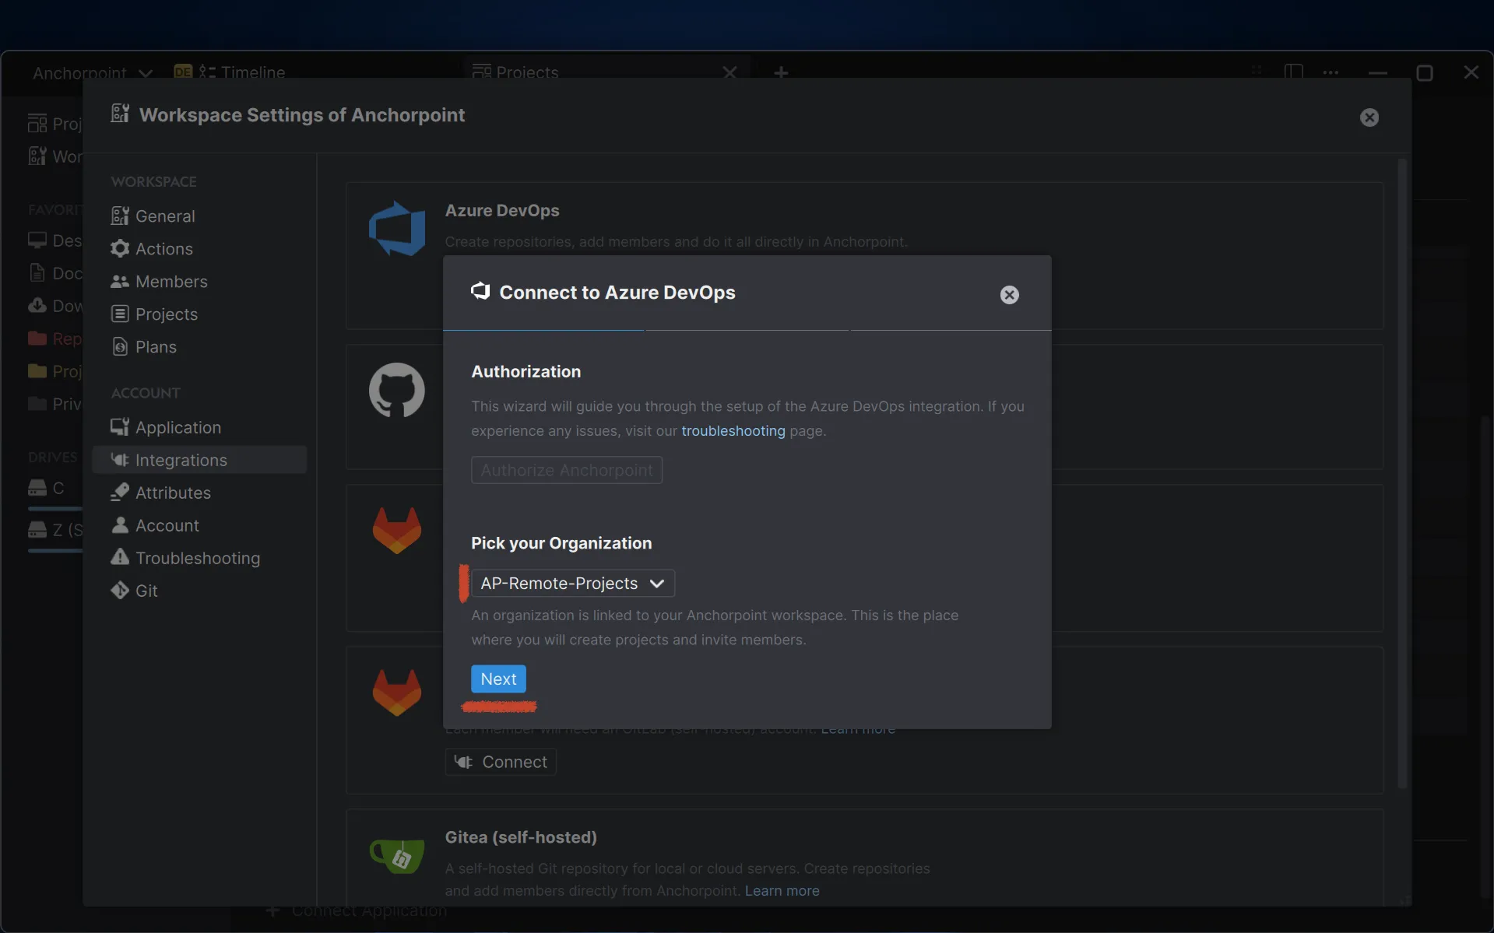Click the Application monitor icon
The image size is (1494, 933).
tap(119, 427)
